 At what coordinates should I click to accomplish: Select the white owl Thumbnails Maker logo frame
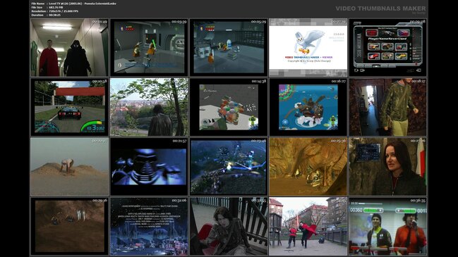308,47
